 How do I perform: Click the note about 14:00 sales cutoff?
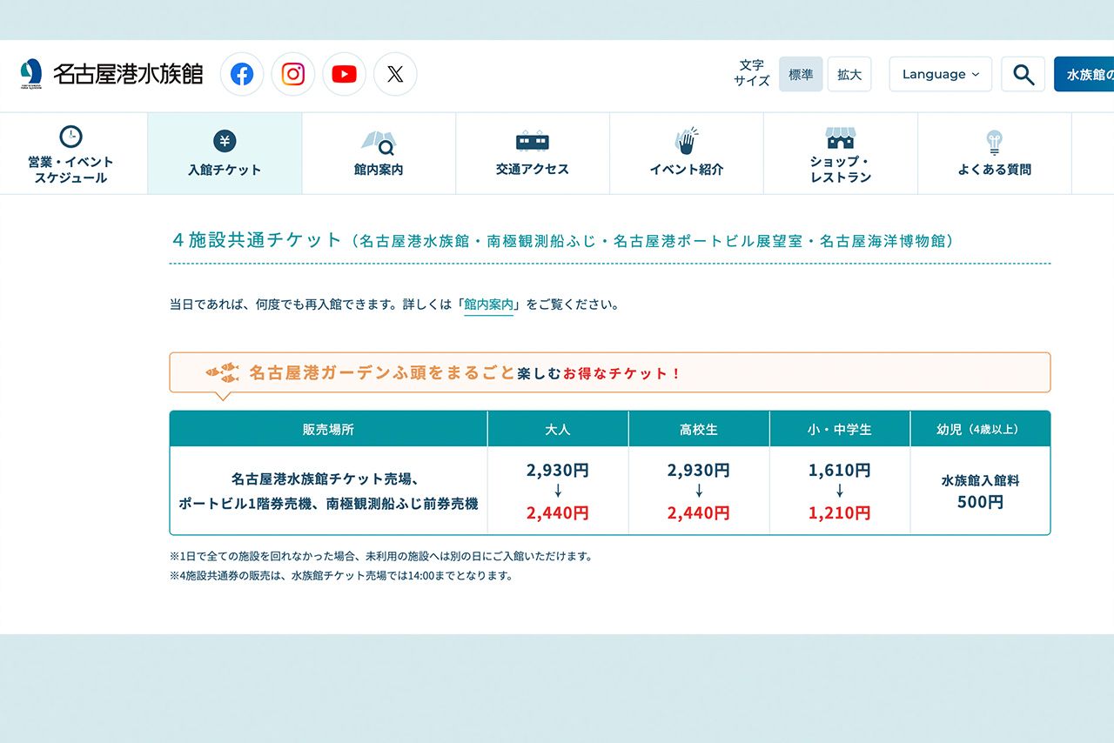click(341, 575)
